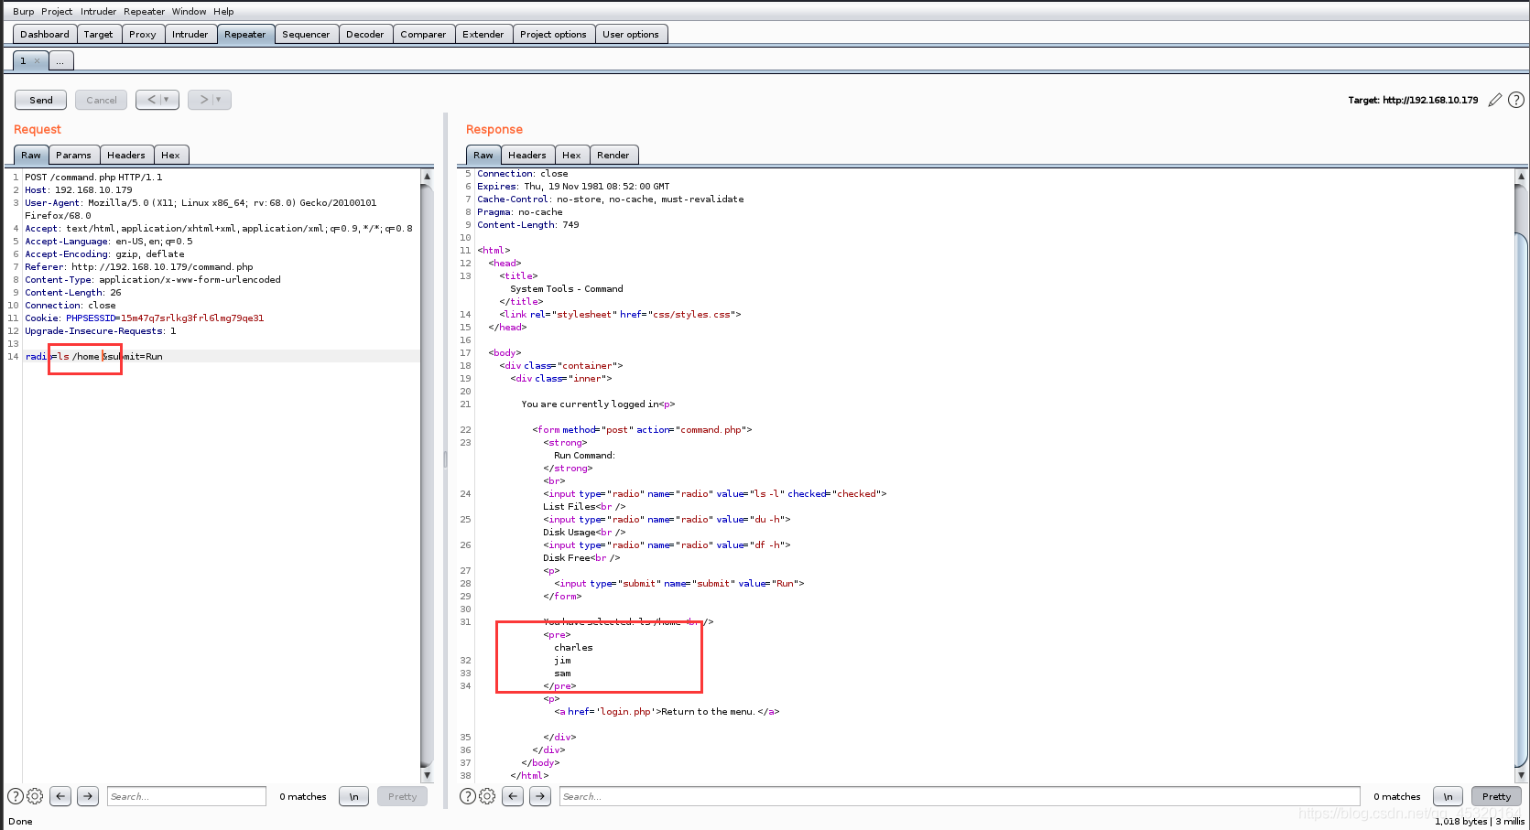Screen dimensions: 1530x830
Task: Open request pane settings gear icon
Action: coord(35,796)
